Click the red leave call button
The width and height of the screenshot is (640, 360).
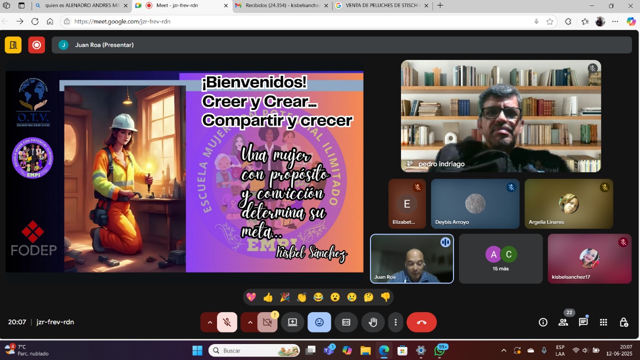point(421,323)
